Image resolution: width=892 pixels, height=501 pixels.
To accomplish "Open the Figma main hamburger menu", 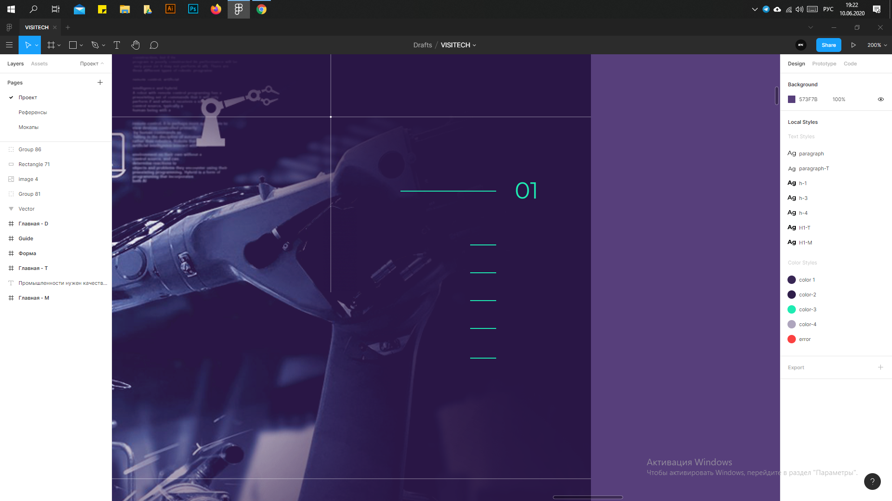I will (9, 45).
